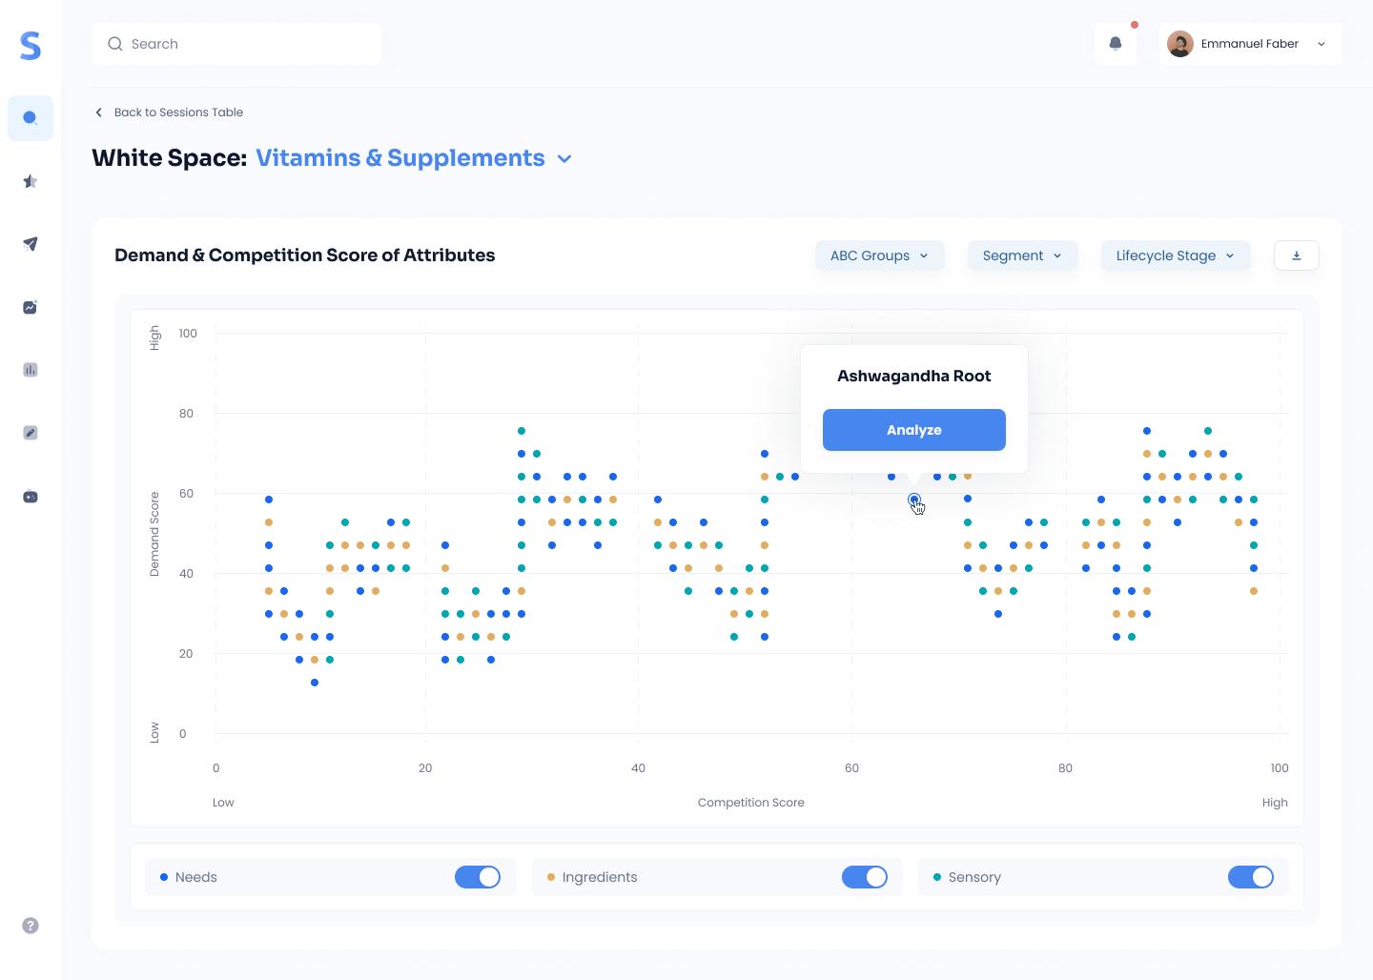Click the Competition Score axis label
The image size is (1373, 980).
point(751,803)
